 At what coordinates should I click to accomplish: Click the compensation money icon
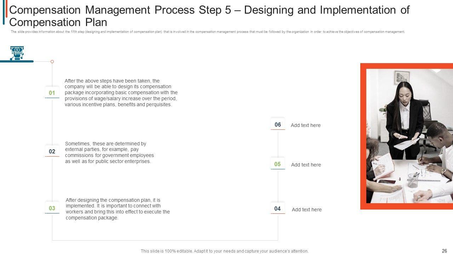click(17, 53)
